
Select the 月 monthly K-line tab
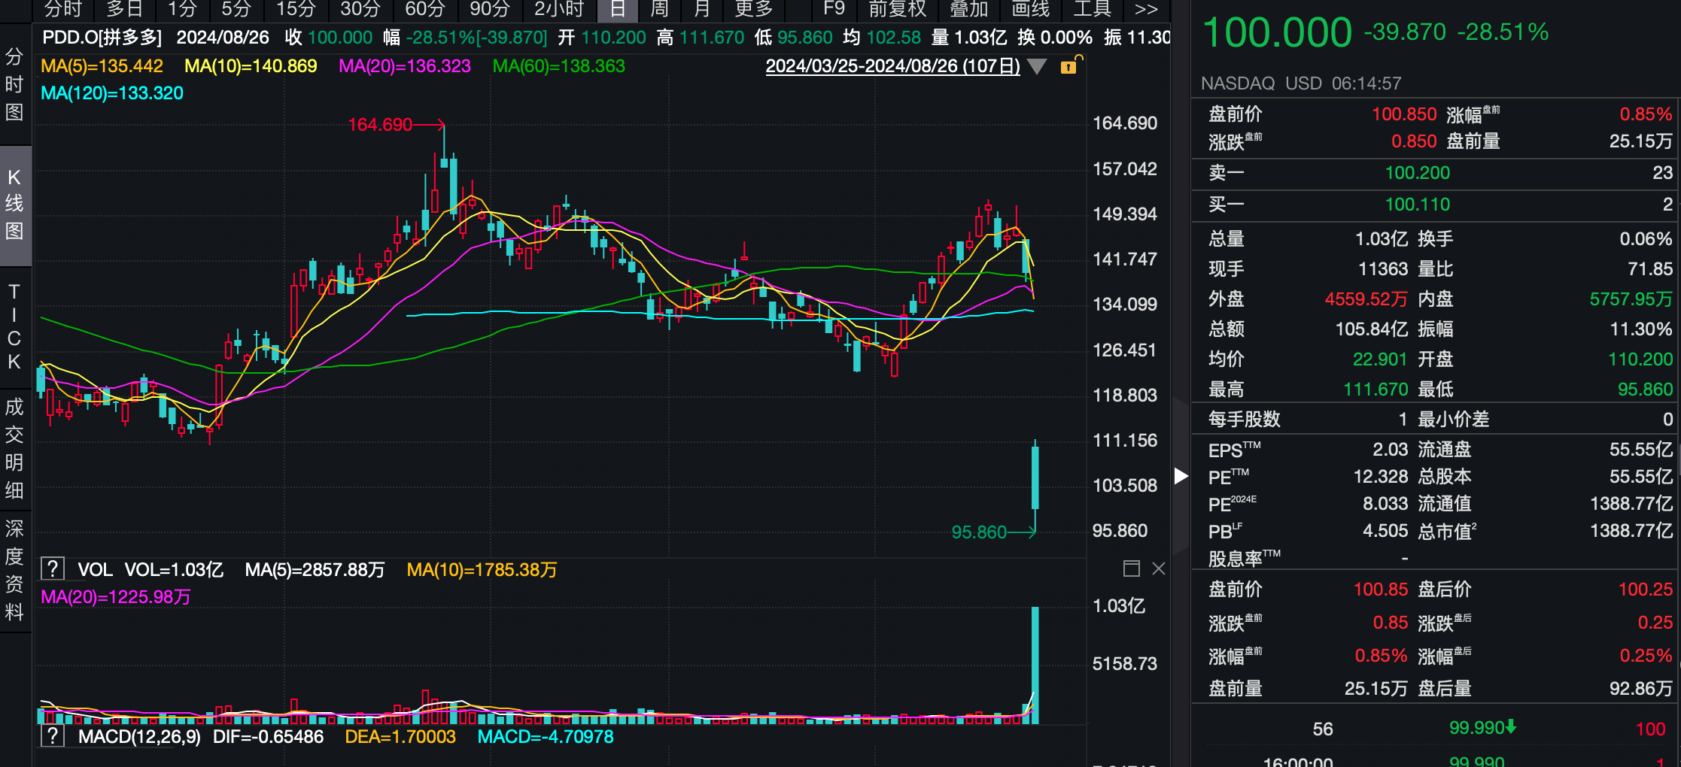(x=701, y=9)
